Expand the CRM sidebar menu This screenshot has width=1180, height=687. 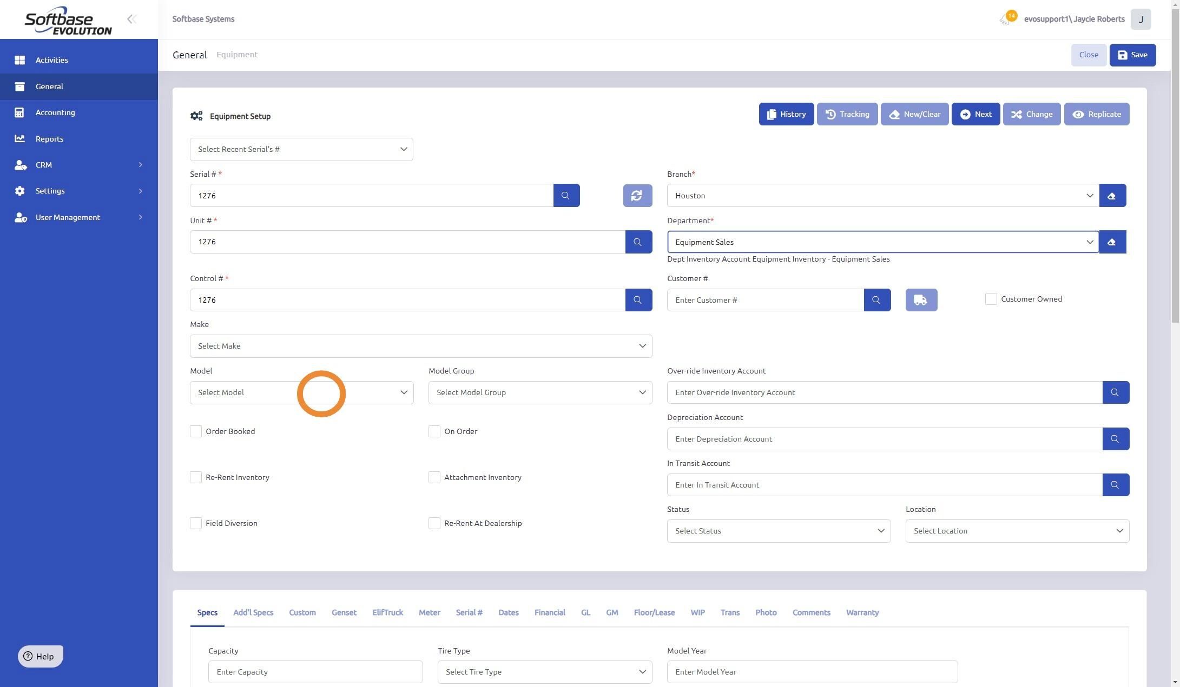coord(78,165)
